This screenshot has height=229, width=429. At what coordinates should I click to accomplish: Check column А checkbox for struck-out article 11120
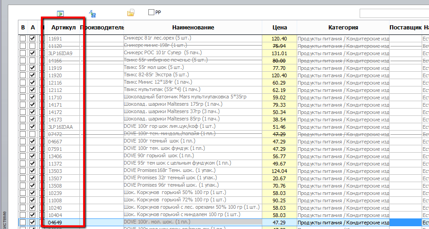33,46
